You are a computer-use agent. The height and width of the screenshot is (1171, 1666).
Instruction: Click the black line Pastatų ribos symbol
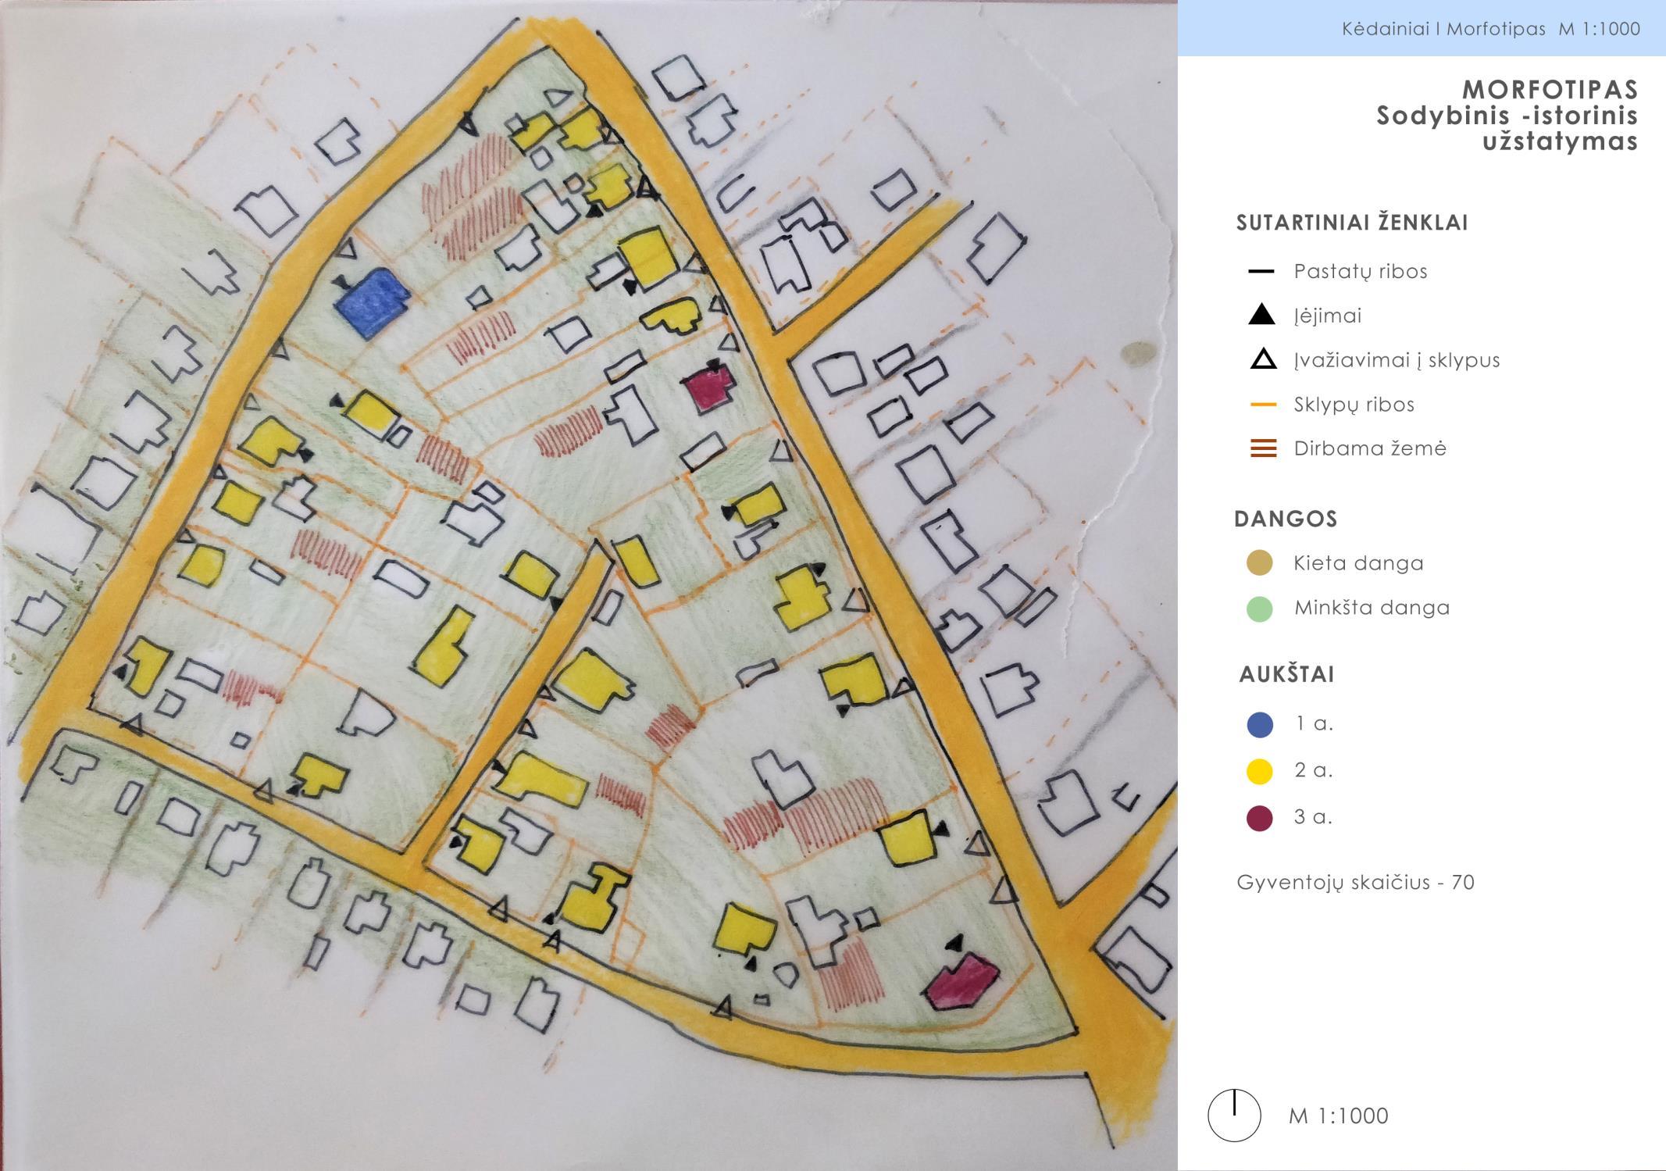(1261, 272)
